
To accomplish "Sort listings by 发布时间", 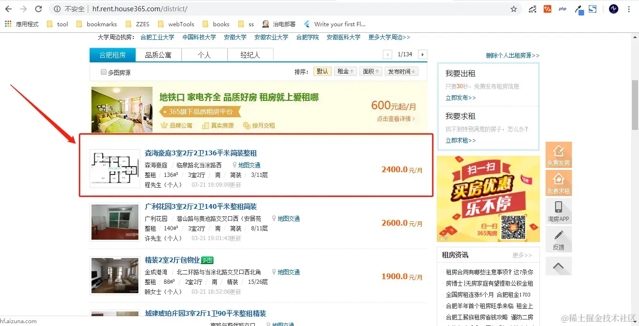I will point(401,71).
